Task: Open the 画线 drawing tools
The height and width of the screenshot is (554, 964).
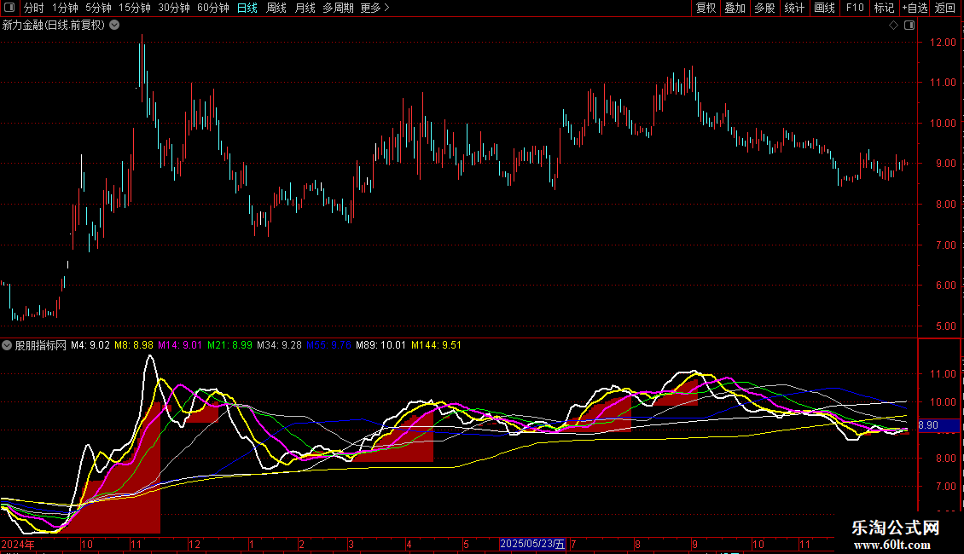Action: coord(824,9)
